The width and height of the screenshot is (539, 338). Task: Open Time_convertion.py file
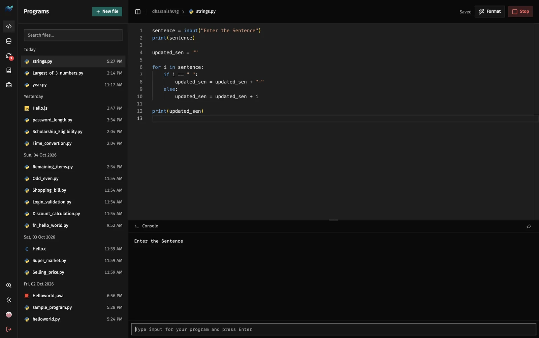tap(73, 144)
